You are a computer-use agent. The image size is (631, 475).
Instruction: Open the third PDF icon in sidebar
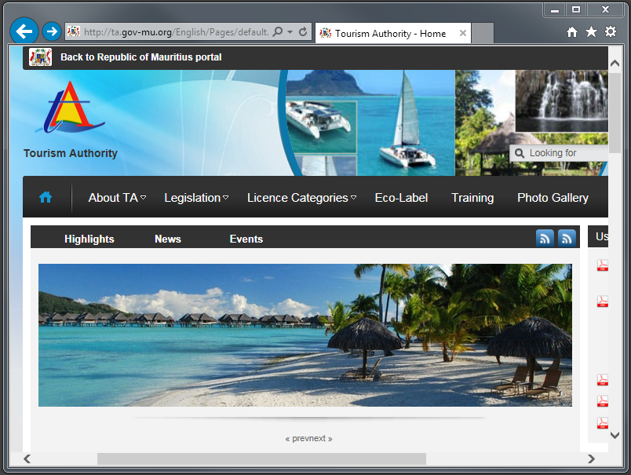(x=603, y=379)
